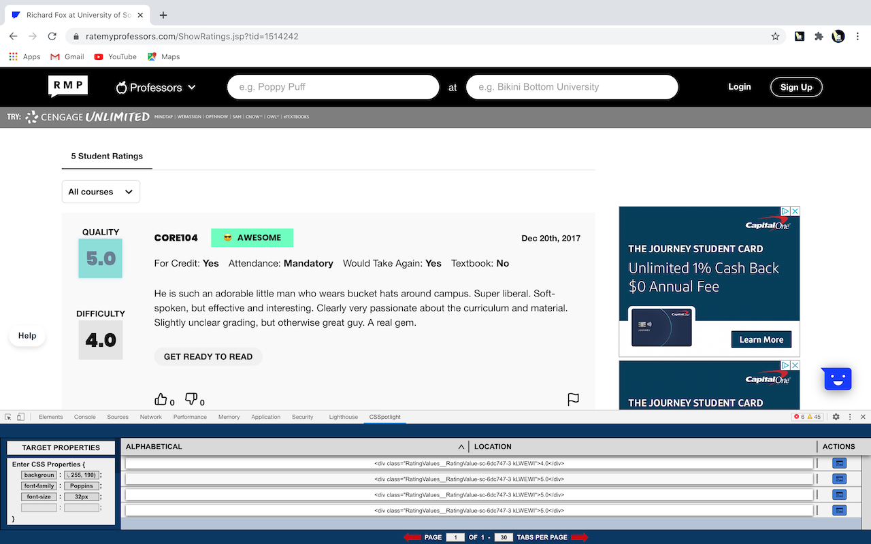
Task: Click Learn More on the Capital One ad
Action: click(761, 339)
